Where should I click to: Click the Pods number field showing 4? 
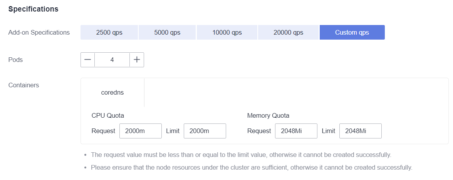pos(112,60)
